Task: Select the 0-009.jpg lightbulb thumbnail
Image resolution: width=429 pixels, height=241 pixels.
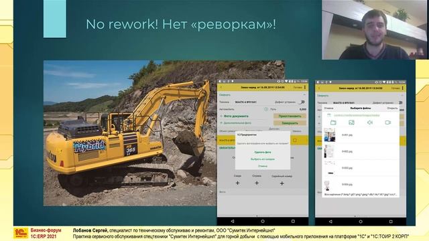Action: click(327, 185)
